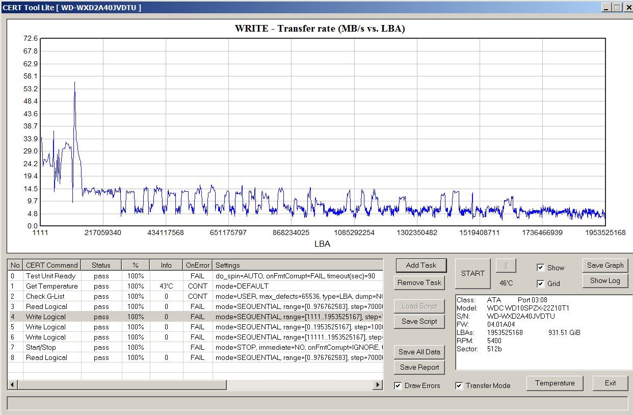Viewport: 633px width, 415px height.
Task: Click the CERT Command column header
Action: click(x=52, y=265)
